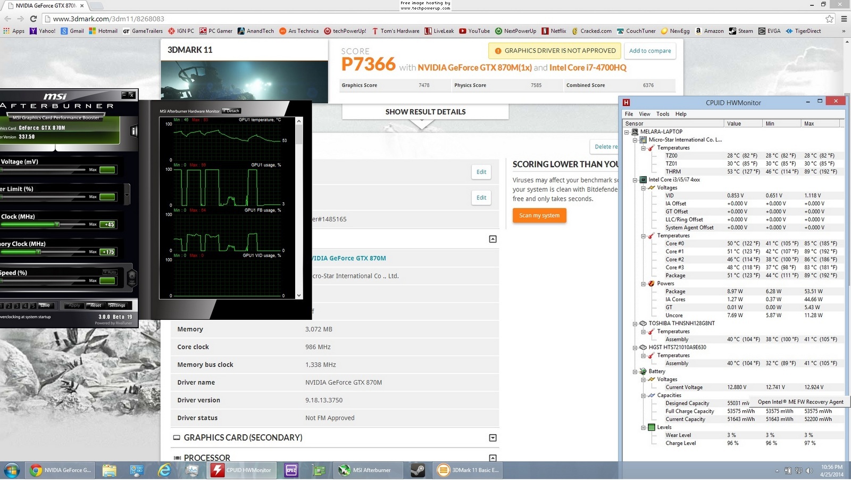Select profile slot 3 in Afterburner
This screenshot has width=851, height=480.
16,305
